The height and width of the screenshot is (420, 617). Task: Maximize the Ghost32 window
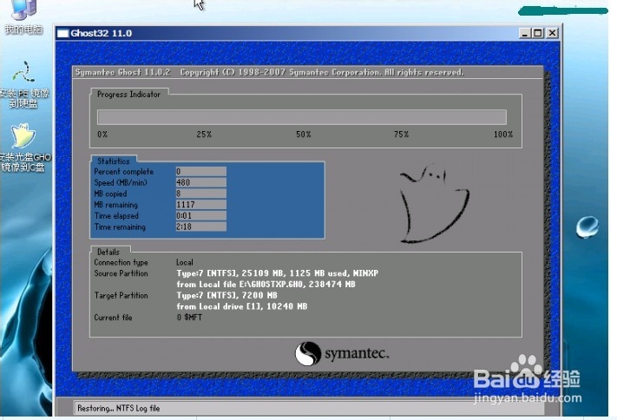pyautogui.click(x=537, y=33)
